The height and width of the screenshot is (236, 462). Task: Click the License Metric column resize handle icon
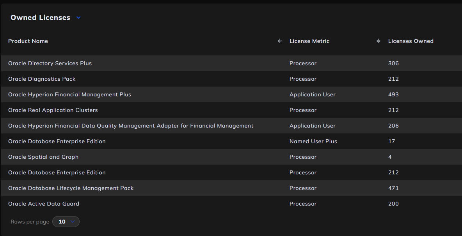point(378,41)
